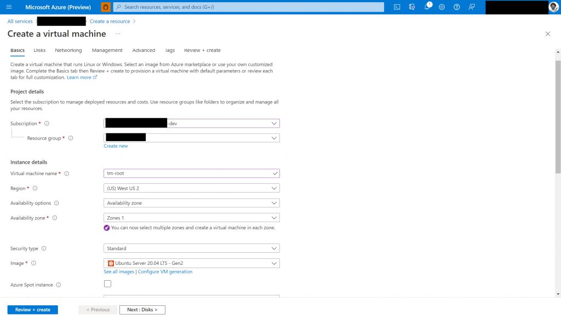The image size is (561, 319).
Task: Click the purple rocket notice icon
Action: [x=107, y=228]
